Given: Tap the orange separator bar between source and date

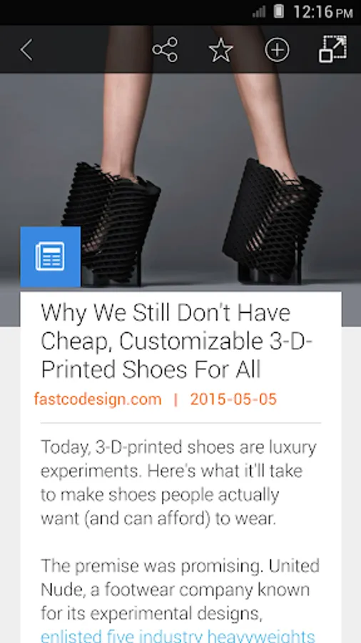Looking at the screenshot, I should pyautogui.click(x=176, y=399).
